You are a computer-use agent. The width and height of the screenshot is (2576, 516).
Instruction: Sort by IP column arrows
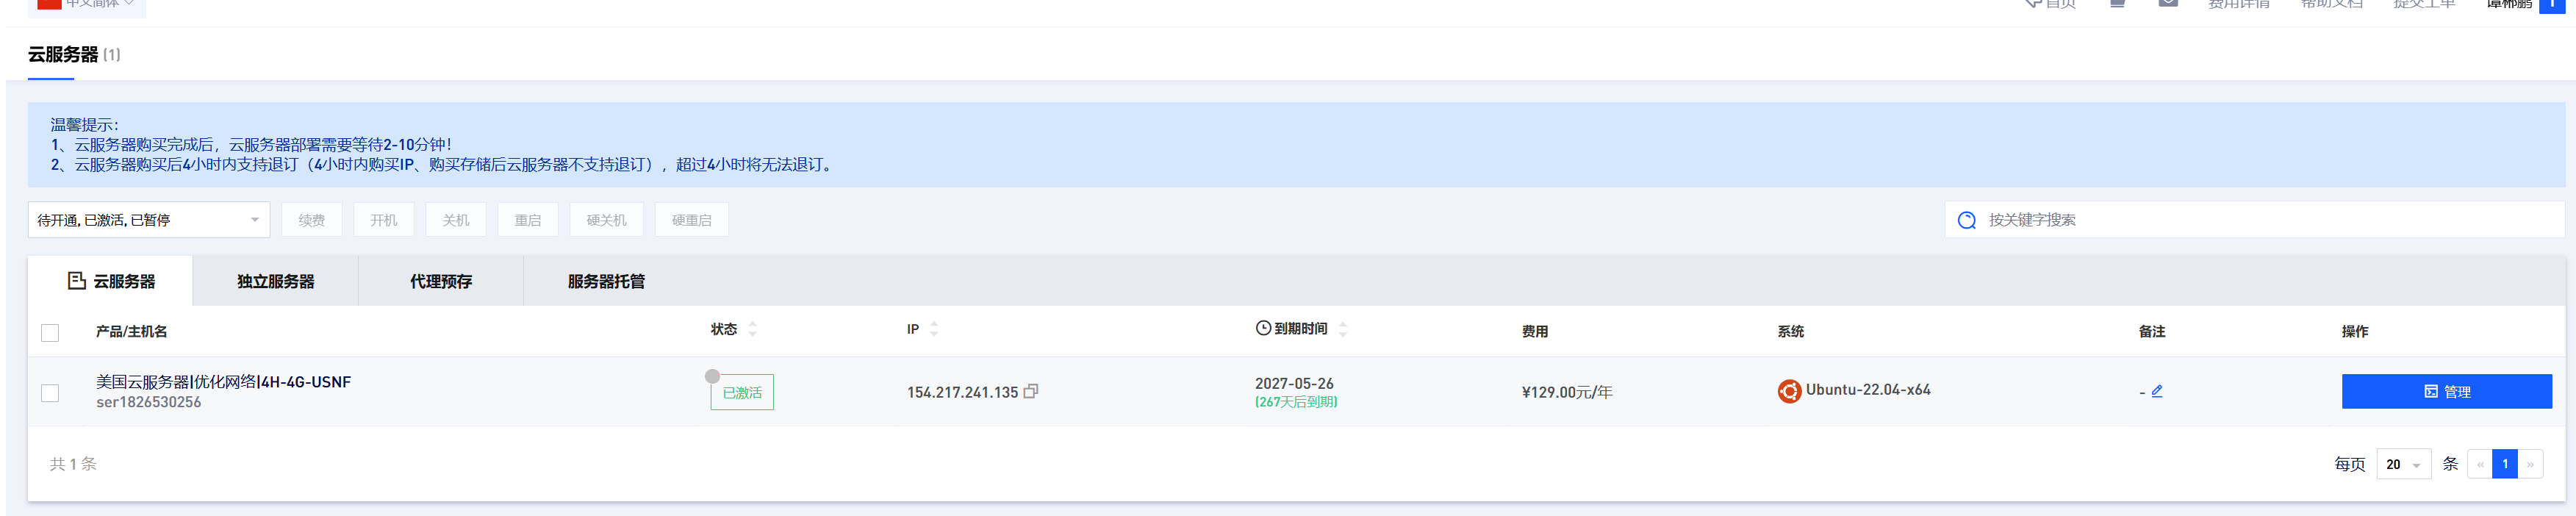(x=934, y=329)
